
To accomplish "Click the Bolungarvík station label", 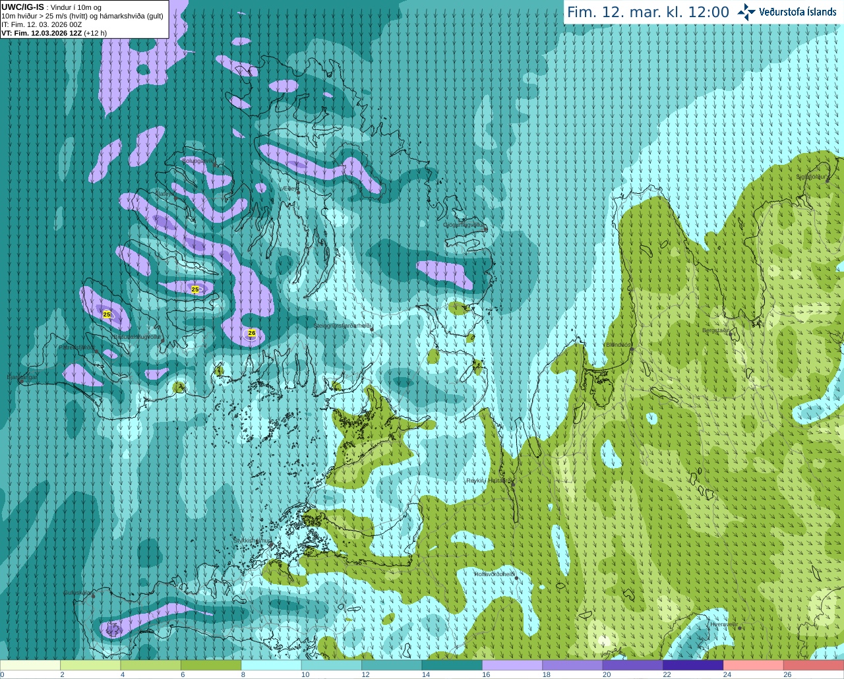I will [198, 160].
